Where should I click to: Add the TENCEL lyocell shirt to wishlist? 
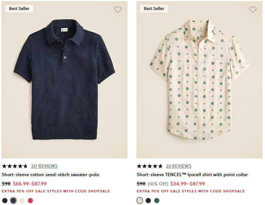click(253, 10)
